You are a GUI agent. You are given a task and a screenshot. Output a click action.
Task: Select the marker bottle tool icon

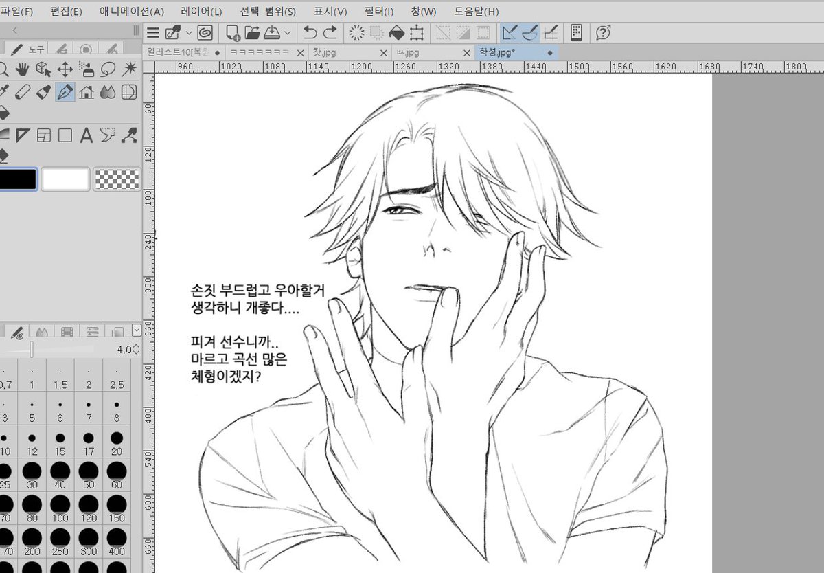coord(44,91)
